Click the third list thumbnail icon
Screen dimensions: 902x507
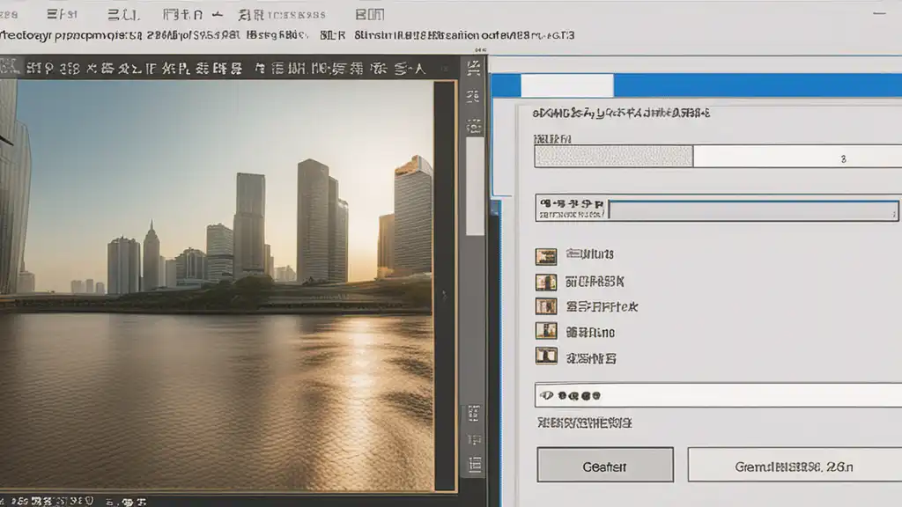pos(546,307)
